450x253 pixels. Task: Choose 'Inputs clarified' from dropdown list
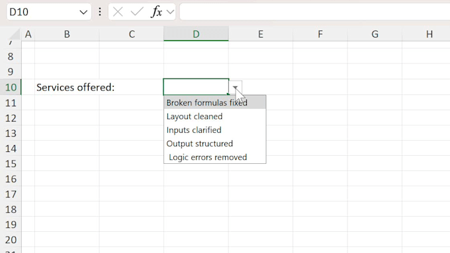click(215, 129)
